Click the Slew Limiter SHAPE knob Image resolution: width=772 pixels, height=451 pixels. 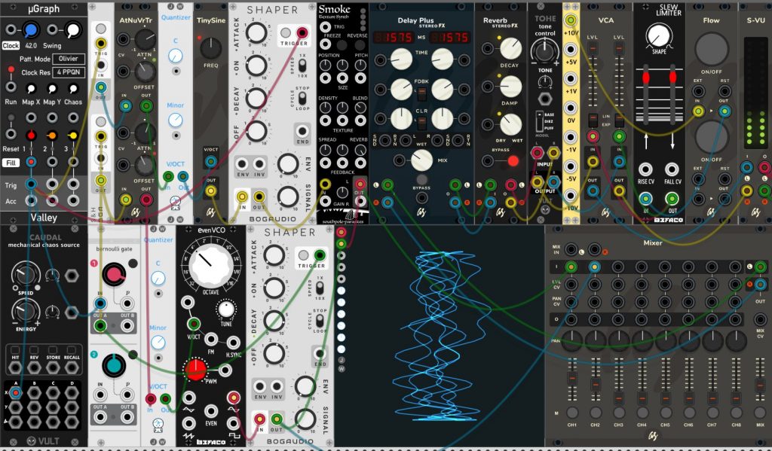659,36
